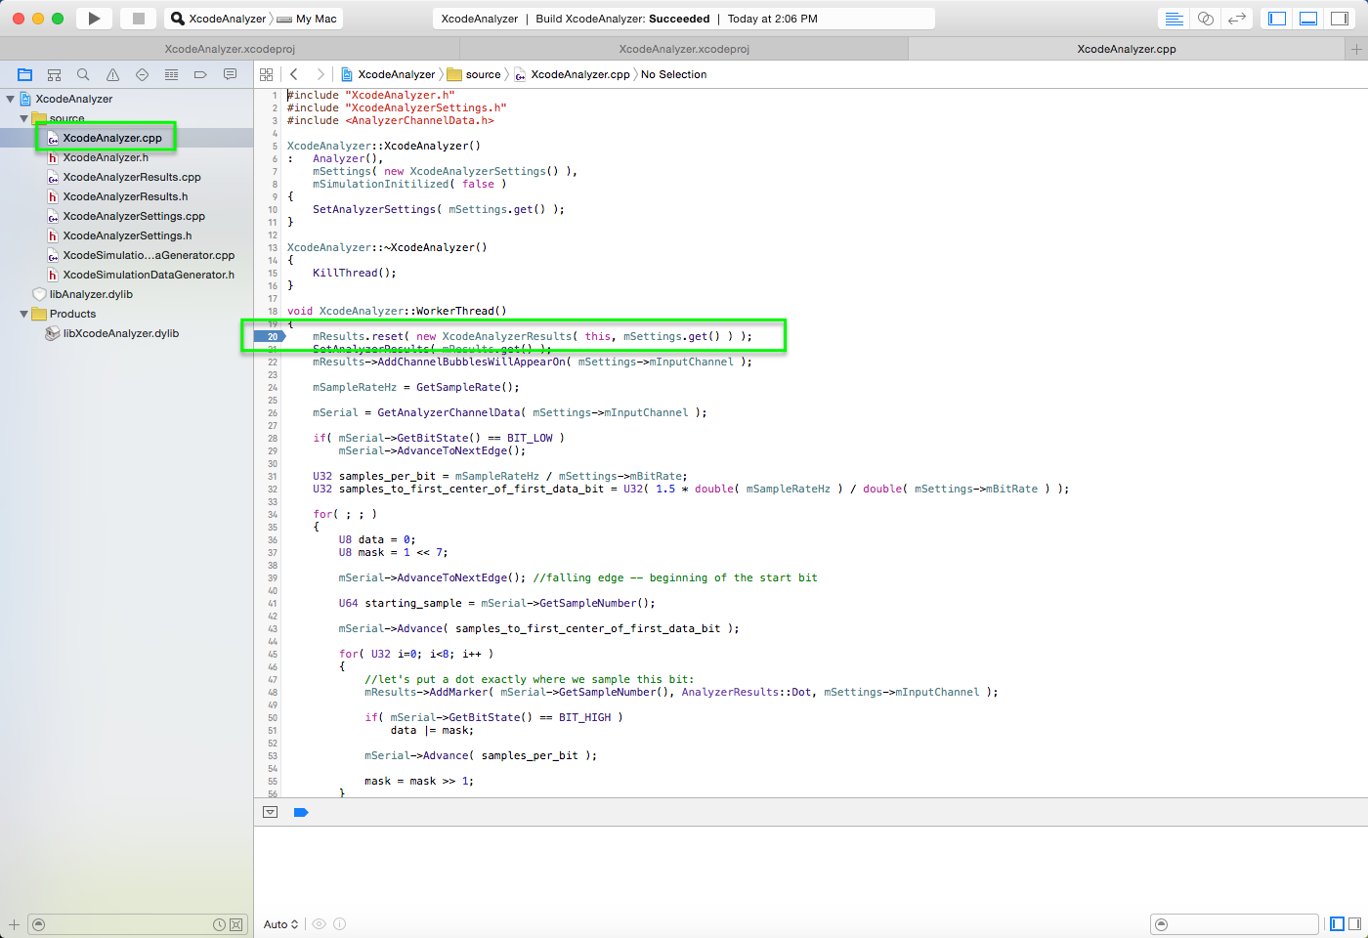Toggle the Debug area visibility
Viewport: 1368px width, 938px height.
click(x=1308, y=19)
